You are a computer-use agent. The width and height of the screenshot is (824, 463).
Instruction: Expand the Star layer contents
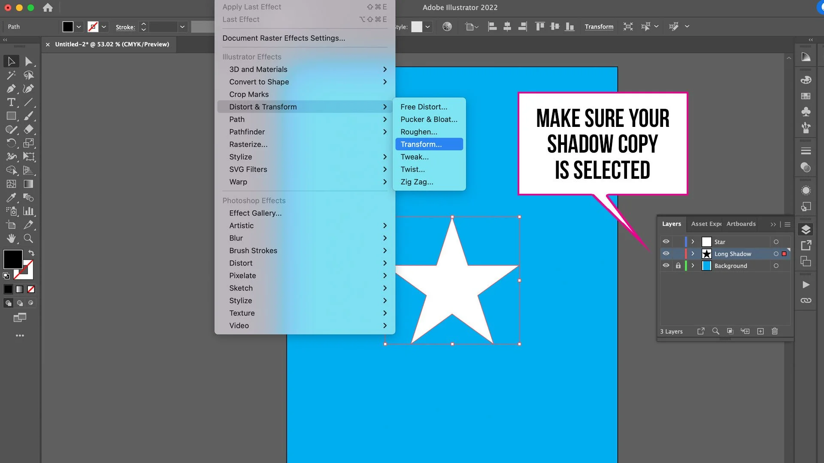pos(693,242)
